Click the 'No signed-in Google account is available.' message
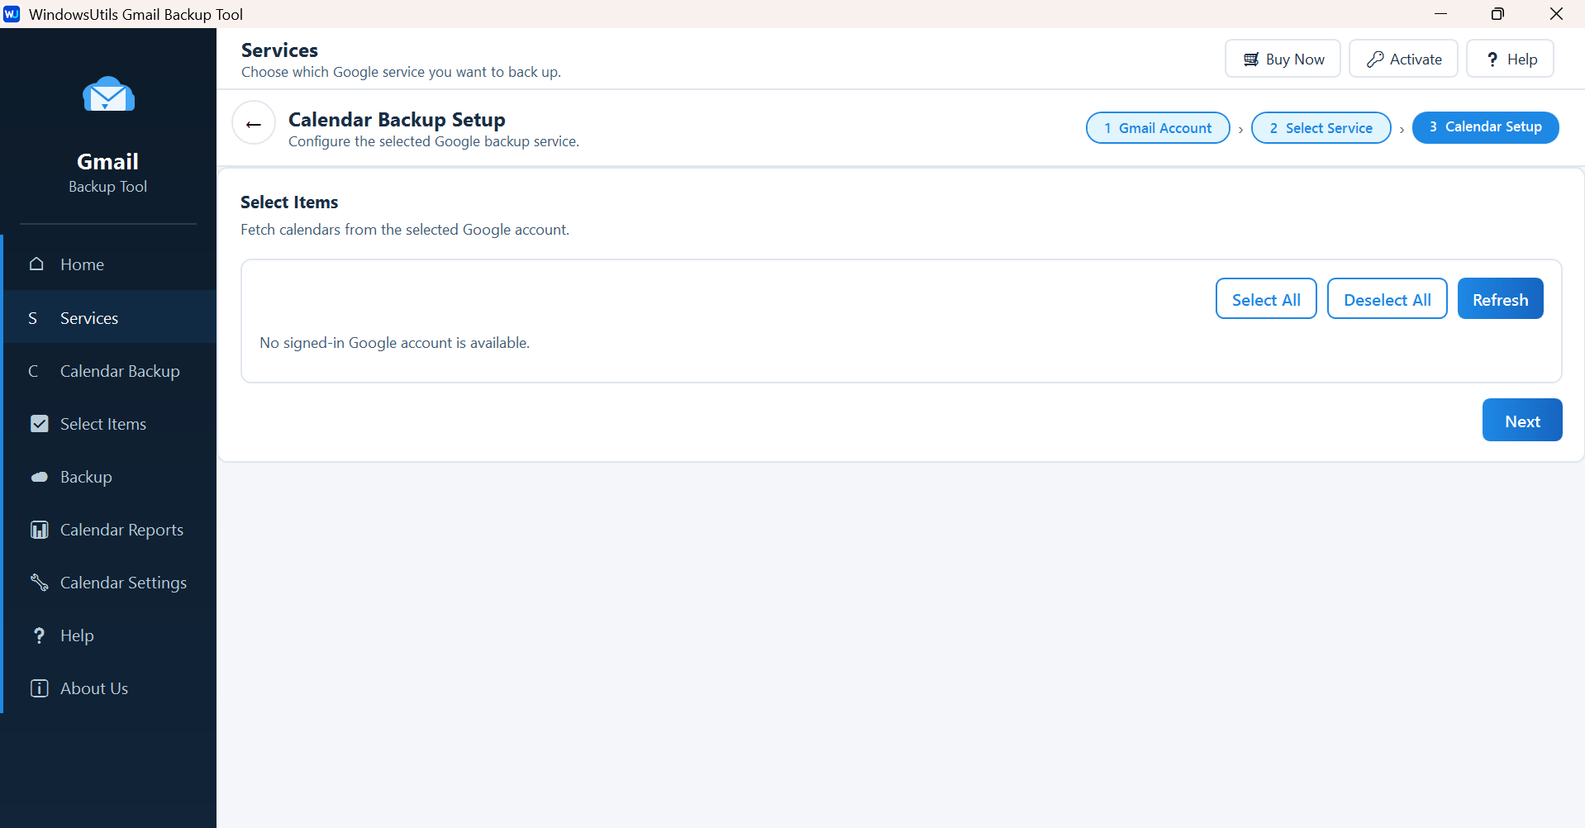 394,343
